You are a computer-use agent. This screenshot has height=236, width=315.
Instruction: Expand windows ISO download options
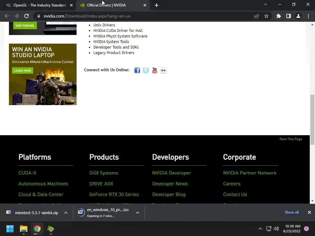point(138,213)
